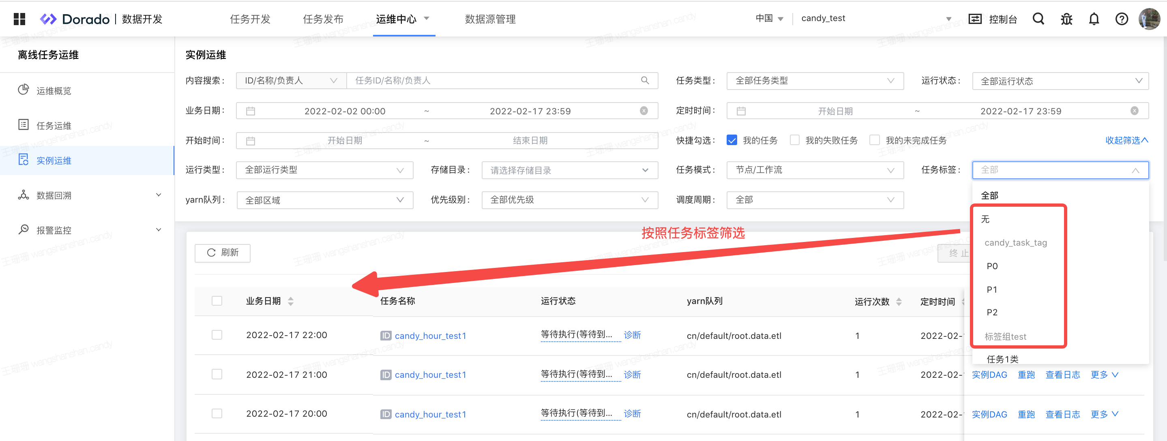This screenshot has width=1167, height=441.
Task: Collapse filters with 收起筛选 link
Action: coord(1126,140)
